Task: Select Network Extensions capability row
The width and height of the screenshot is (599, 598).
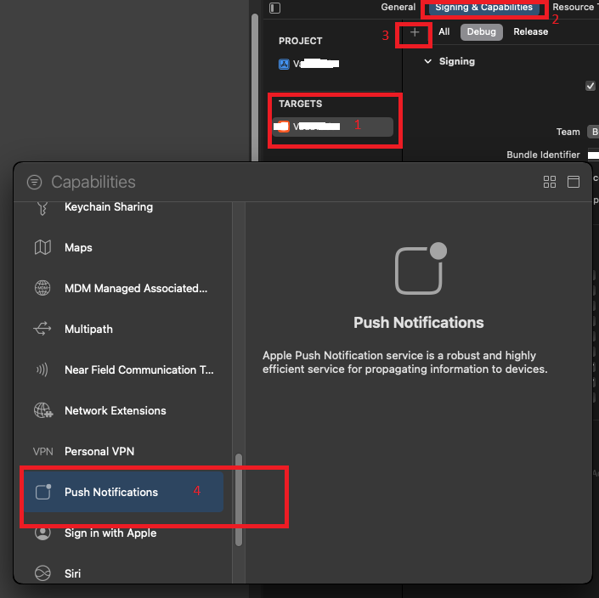Action: pyautogui.click(x=123, y=410)
